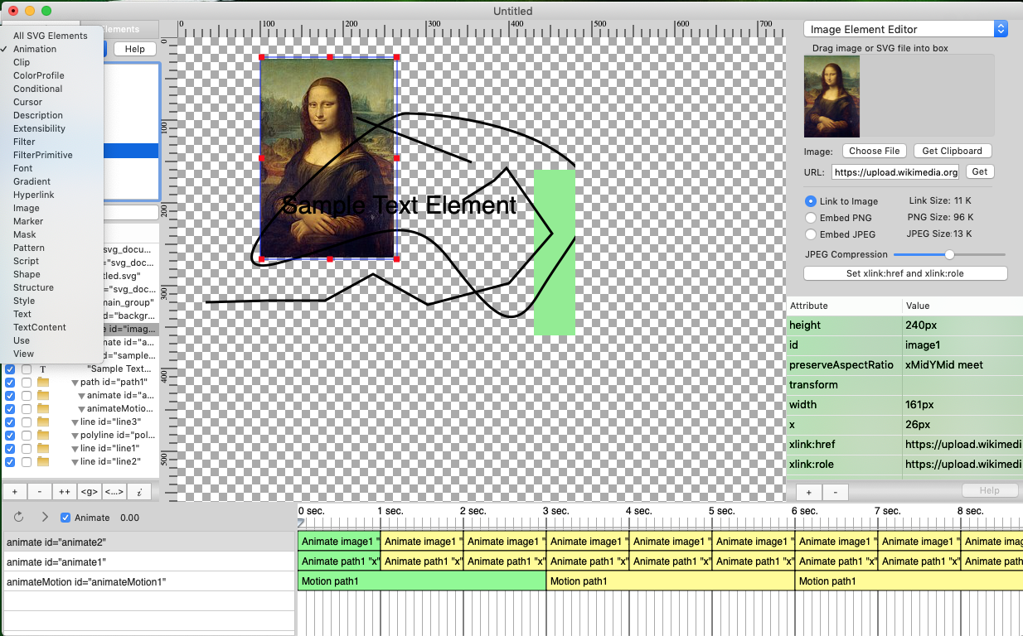1023x636 pixels.
Task: Click the T icon of Sample Text row
Action: [43, 369]
